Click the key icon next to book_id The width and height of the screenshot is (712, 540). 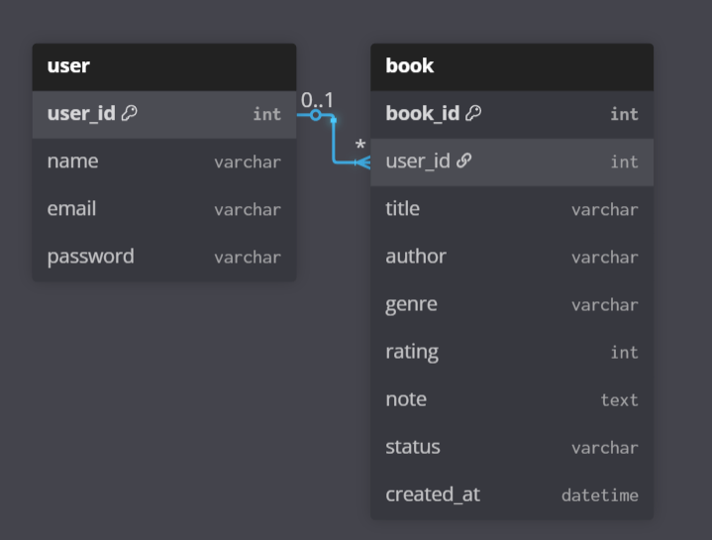coord(473,113)
